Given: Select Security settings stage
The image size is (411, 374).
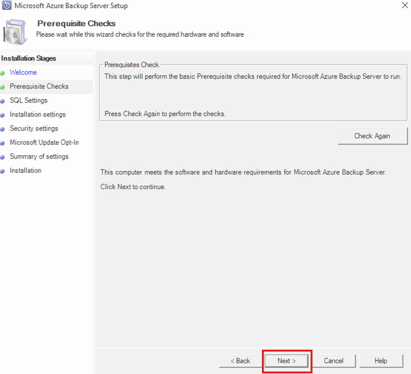Looking at the screenshot, I should tap(34, 128).
